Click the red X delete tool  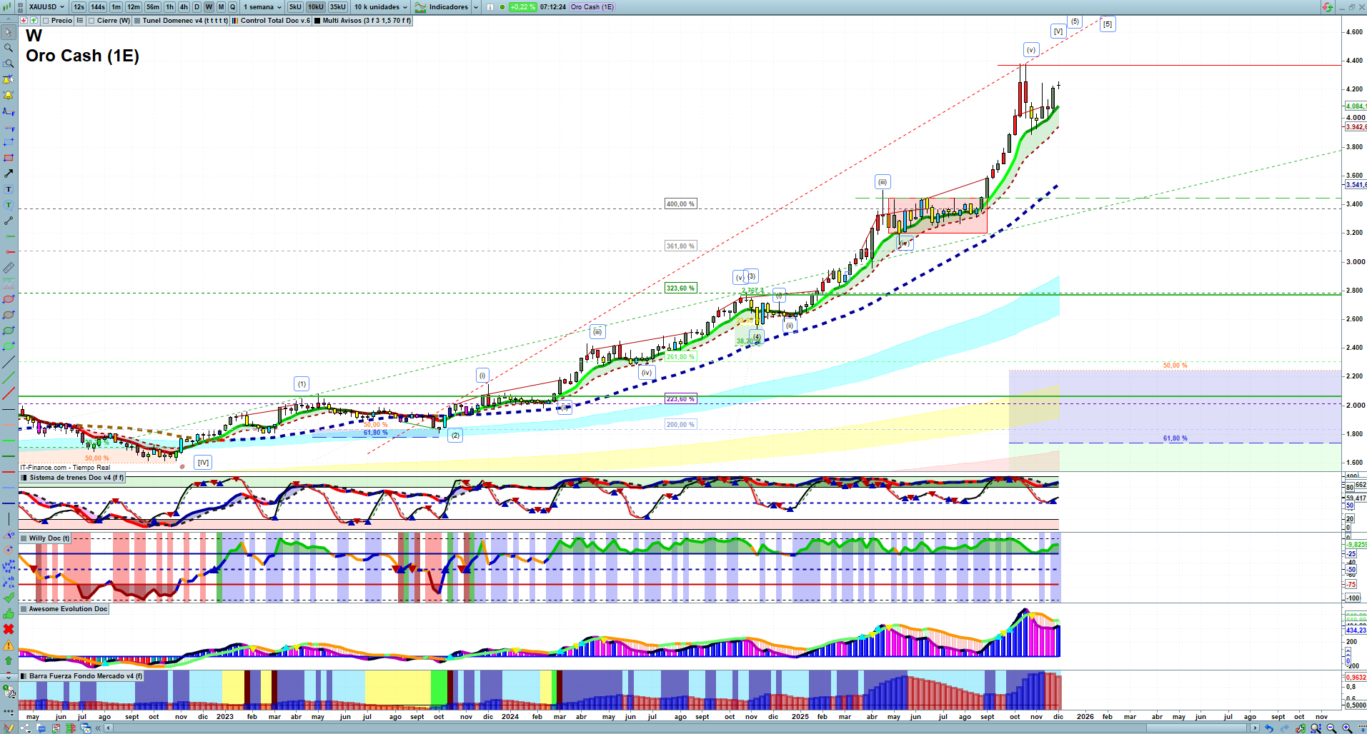tap(9, 629)
